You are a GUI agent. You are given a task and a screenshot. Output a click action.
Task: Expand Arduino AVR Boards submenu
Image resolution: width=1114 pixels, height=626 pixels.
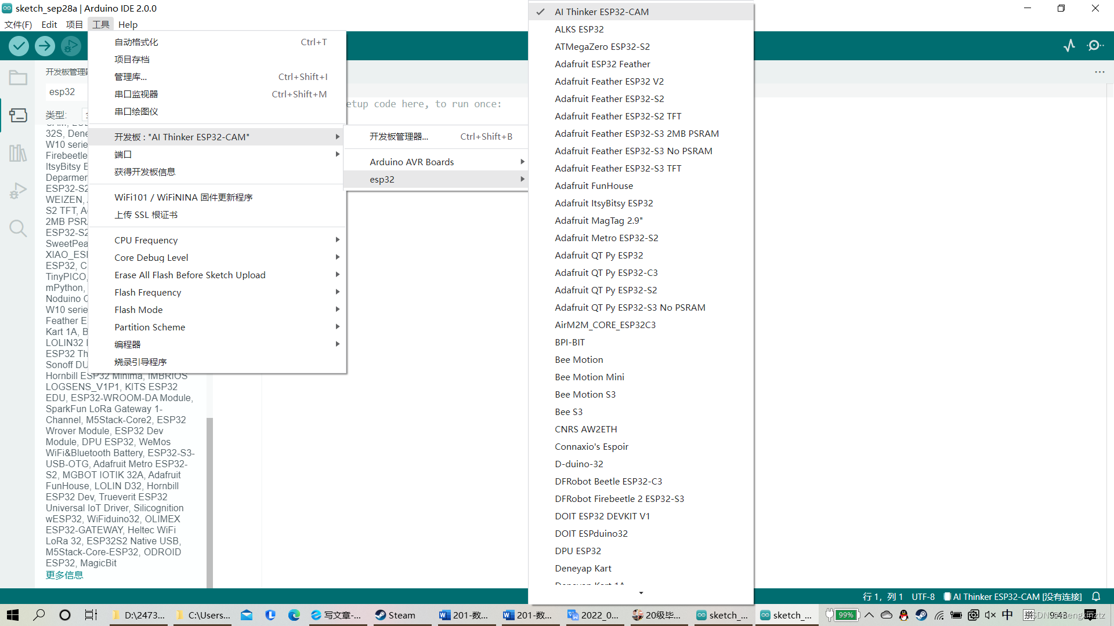436,162
